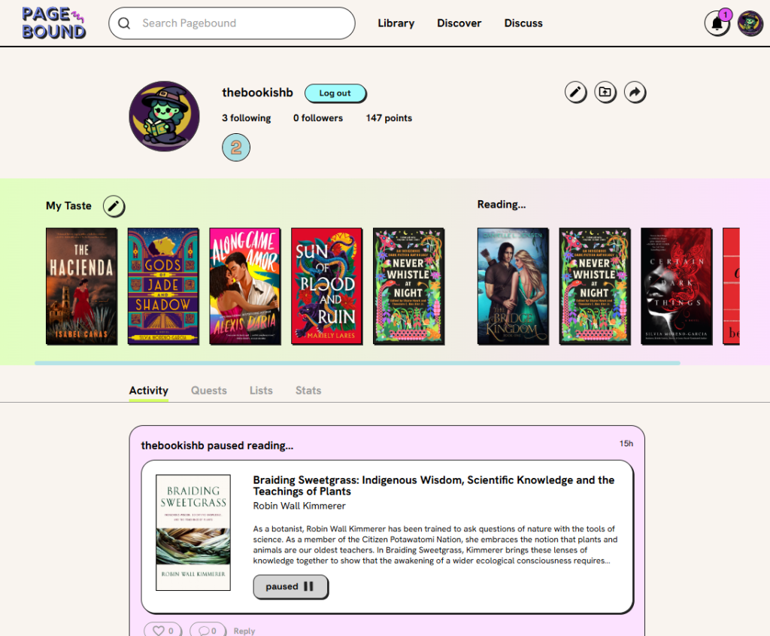Screen dimensions: 770x636
Task: Open the 3 following link
Action: [246, 118]
